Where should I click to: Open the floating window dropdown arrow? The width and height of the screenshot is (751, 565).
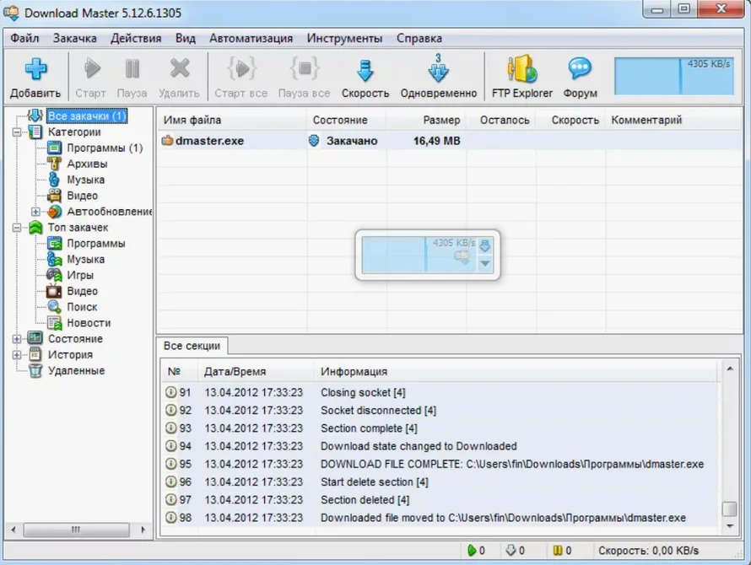(x=484, y=263)
